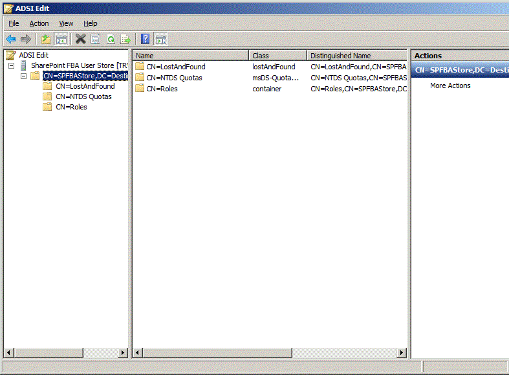Open the View menu
The height and width of the screenshot is (375, 509).
point(66,23)
